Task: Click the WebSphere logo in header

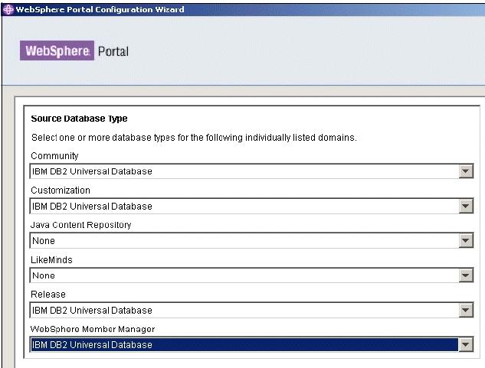Action: [x=57, y=50]
